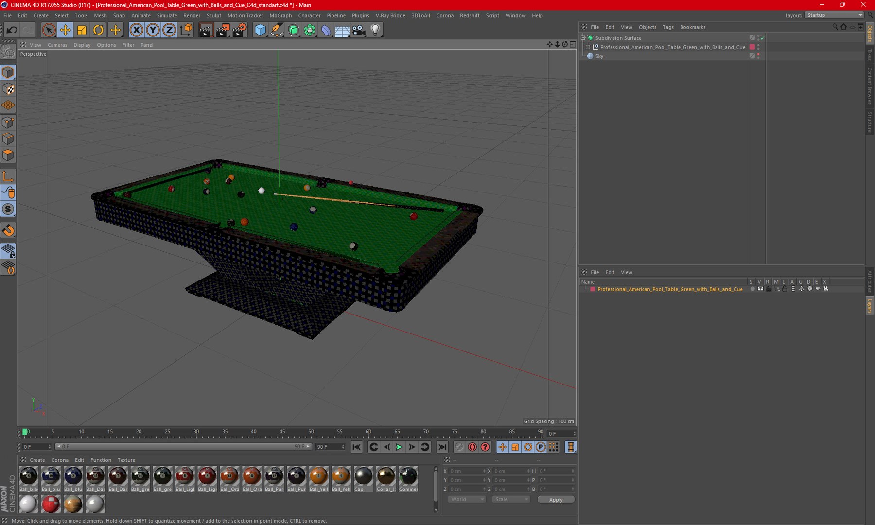Image resolution: width=875 pixels, height=525 pixels.
Task: Play the animation forward
Action: pyautogui.click(x=399, y=447)
